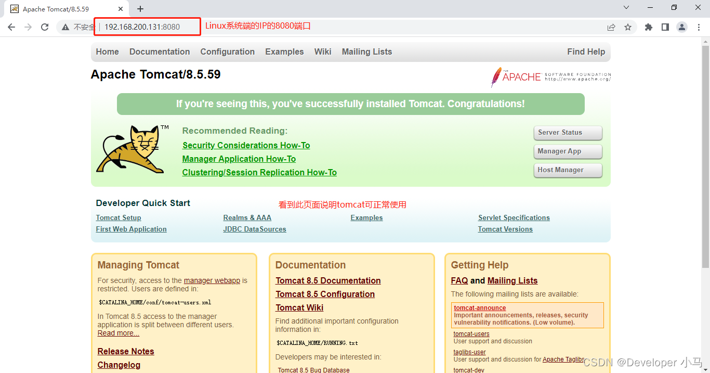Click the Read more... link
This screenshot has height=373, width=710.
pyautogui.click(x=119, y=333)
